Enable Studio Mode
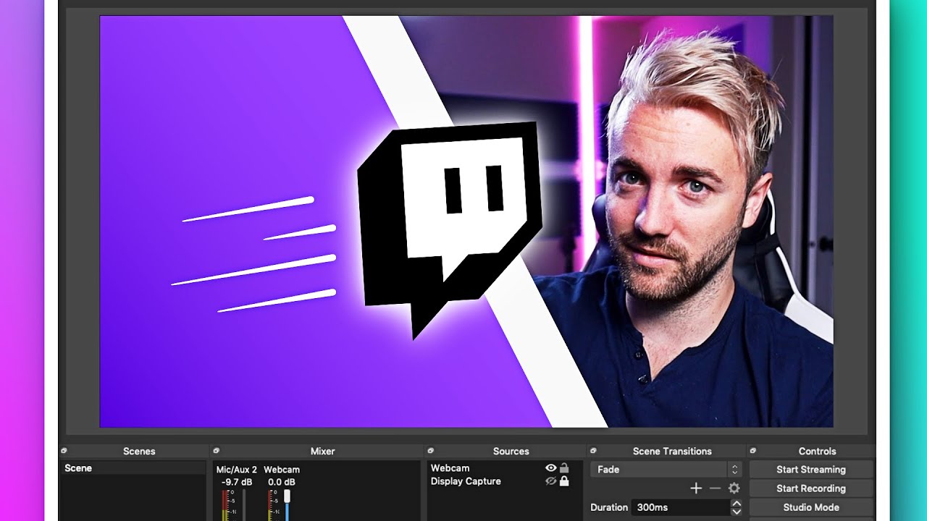Viewport: 927px width, 521px height. click(x=811, y=507)
